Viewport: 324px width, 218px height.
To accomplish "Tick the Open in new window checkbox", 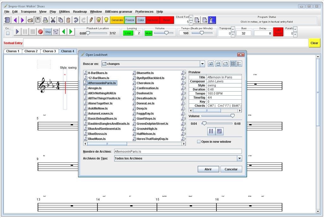I will [x=199, y=142].
